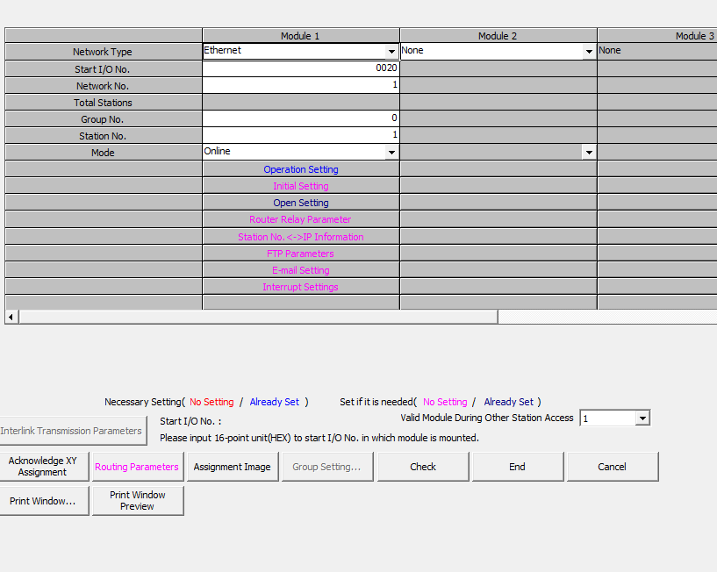Edit Module 1 Station No. field
The image size is (717, 572).
tap(300, 136)
